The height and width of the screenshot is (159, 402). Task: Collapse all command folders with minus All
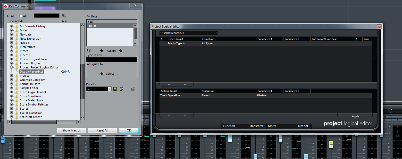coord(23,16)
